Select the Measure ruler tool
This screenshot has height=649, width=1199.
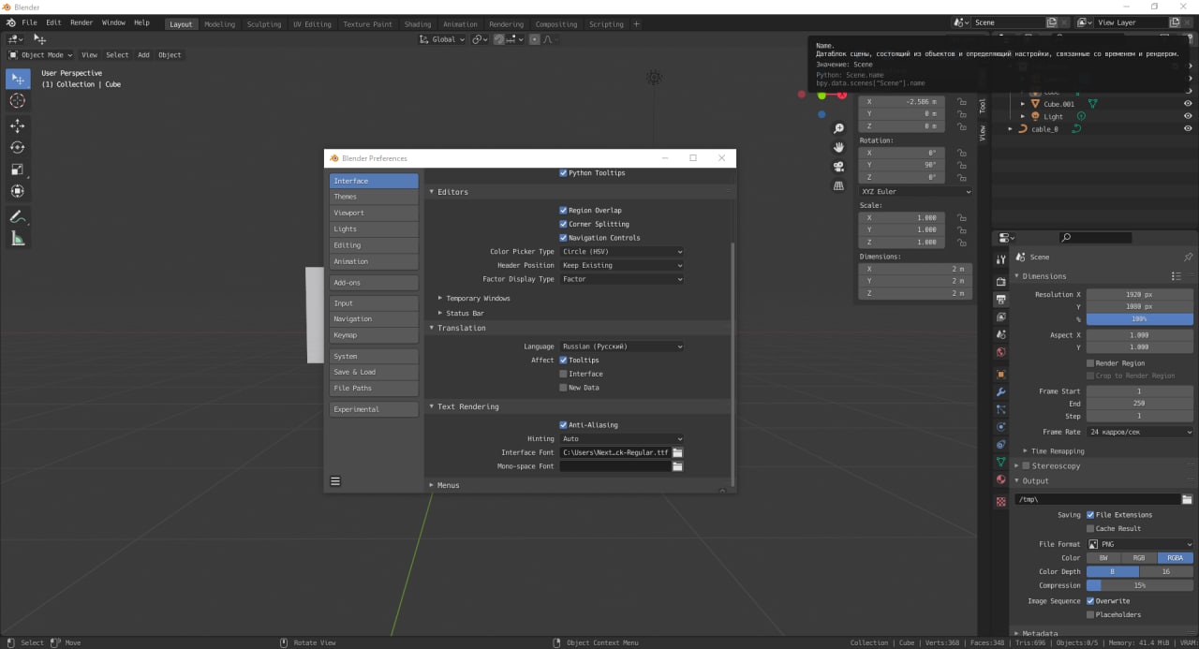[x=18, y=239]
